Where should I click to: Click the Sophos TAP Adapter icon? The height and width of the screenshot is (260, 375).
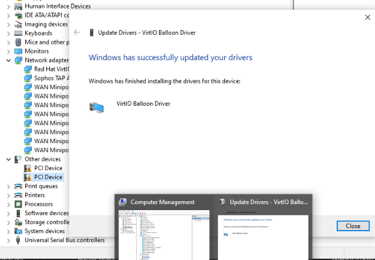click(x=28, y=78)
